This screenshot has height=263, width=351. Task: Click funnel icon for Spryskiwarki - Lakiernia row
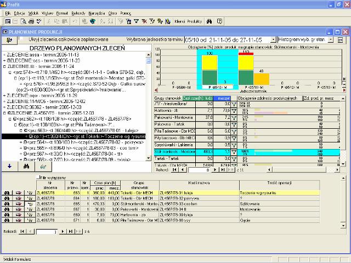234,145
